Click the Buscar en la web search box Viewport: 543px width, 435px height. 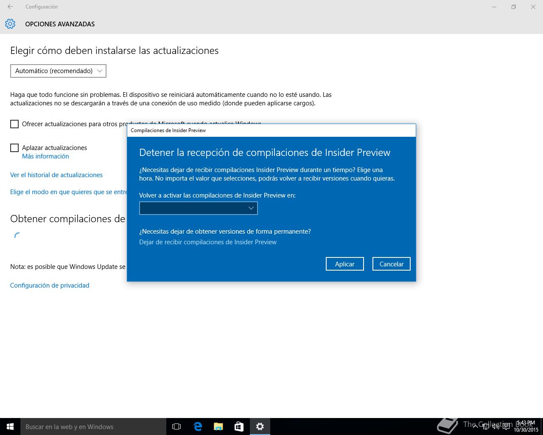93,427
